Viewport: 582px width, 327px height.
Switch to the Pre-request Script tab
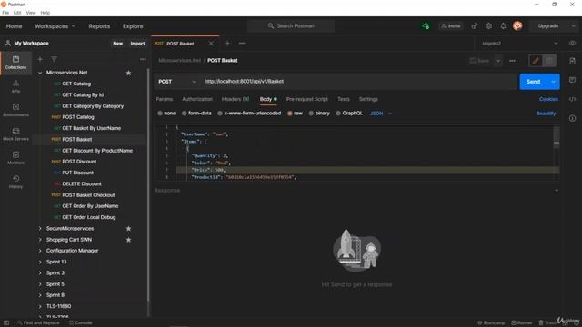pyautogui.click(x=307, y=99)
